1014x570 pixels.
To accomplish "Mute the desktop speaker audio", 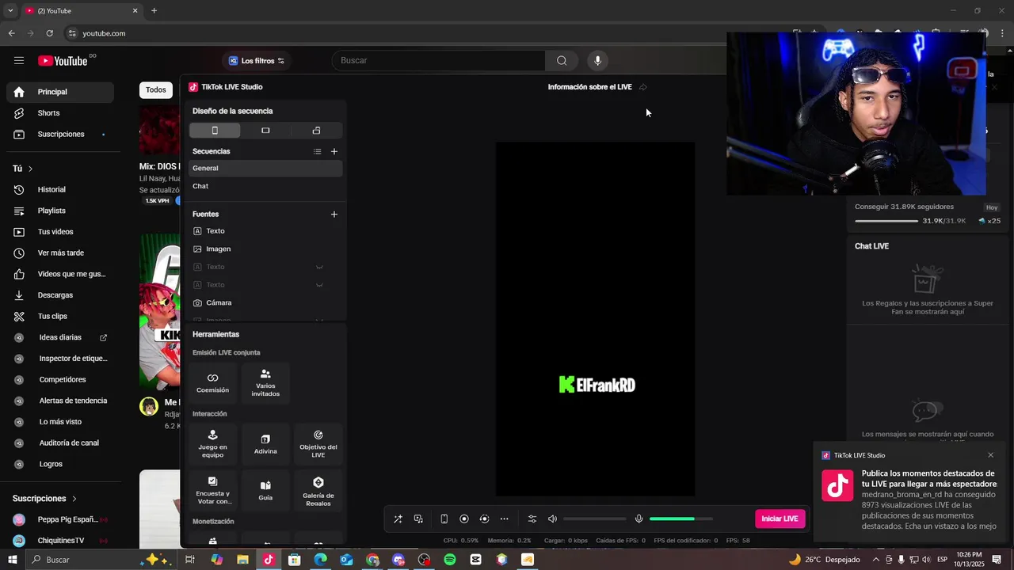I will pos(552,519).
